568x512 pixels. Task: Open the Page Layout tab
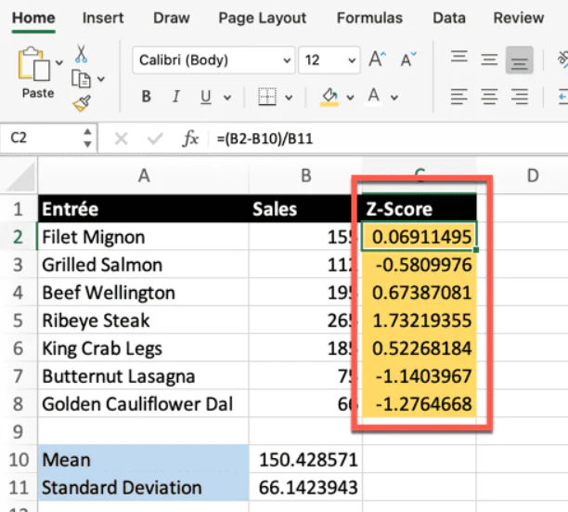262,18
